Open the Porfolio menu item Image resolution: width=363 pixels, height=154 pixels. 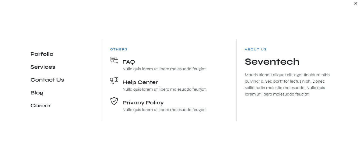pos(42,54)
